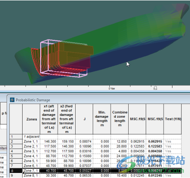The image size is (190, 178).
Task: Click the Test (Y/N) column header
Action: [172, 119]
